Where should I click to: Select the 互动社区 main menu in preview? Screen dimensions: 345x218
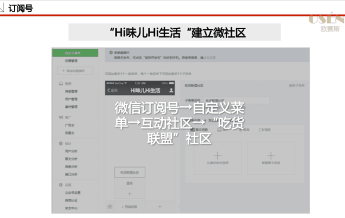point(130,206)
